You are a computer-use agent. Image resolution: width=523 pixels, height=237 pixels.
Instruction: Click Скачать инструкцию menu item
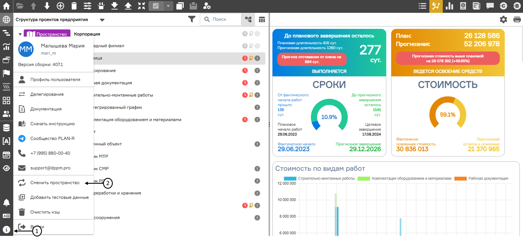53,124
